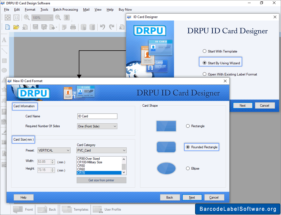Click the dollar sign toolbar icon
The width and height of the screenshot is (281, 215).
[x=67, y=18]
